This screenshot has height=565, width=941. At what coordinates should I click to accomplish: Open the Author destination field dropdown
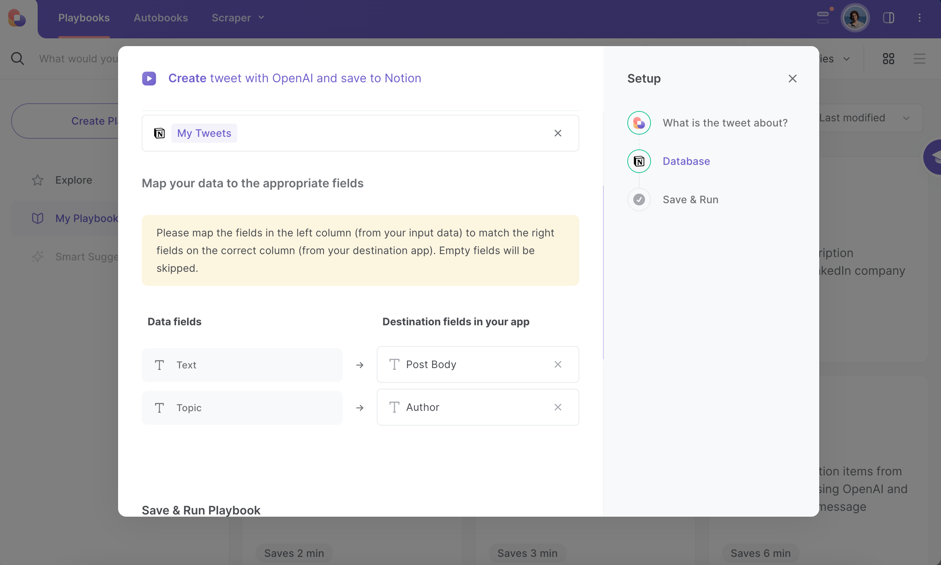point(478,407)
